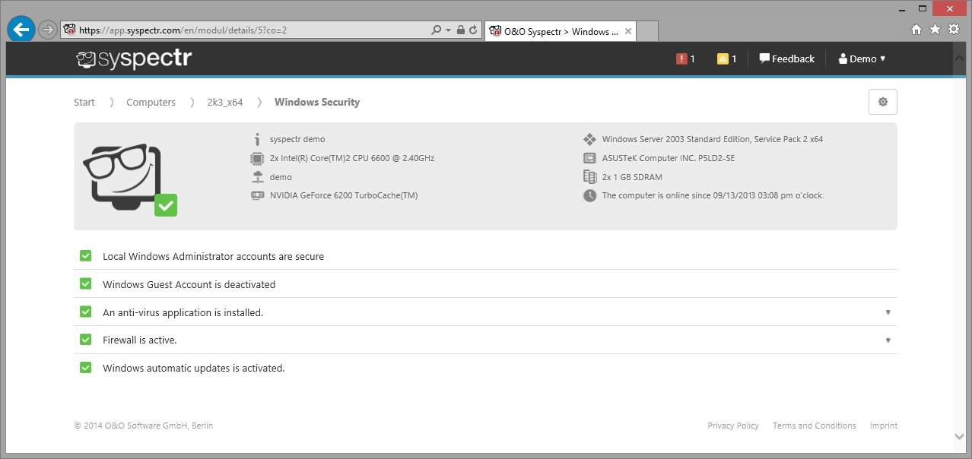
Task: Click the computer is online since text
Action: [713, 195]
